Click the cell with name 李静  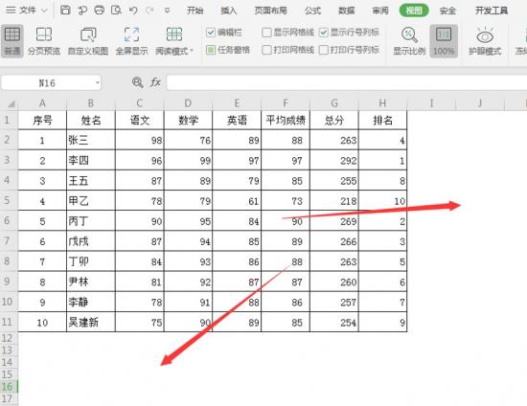(x=91, y=303)
